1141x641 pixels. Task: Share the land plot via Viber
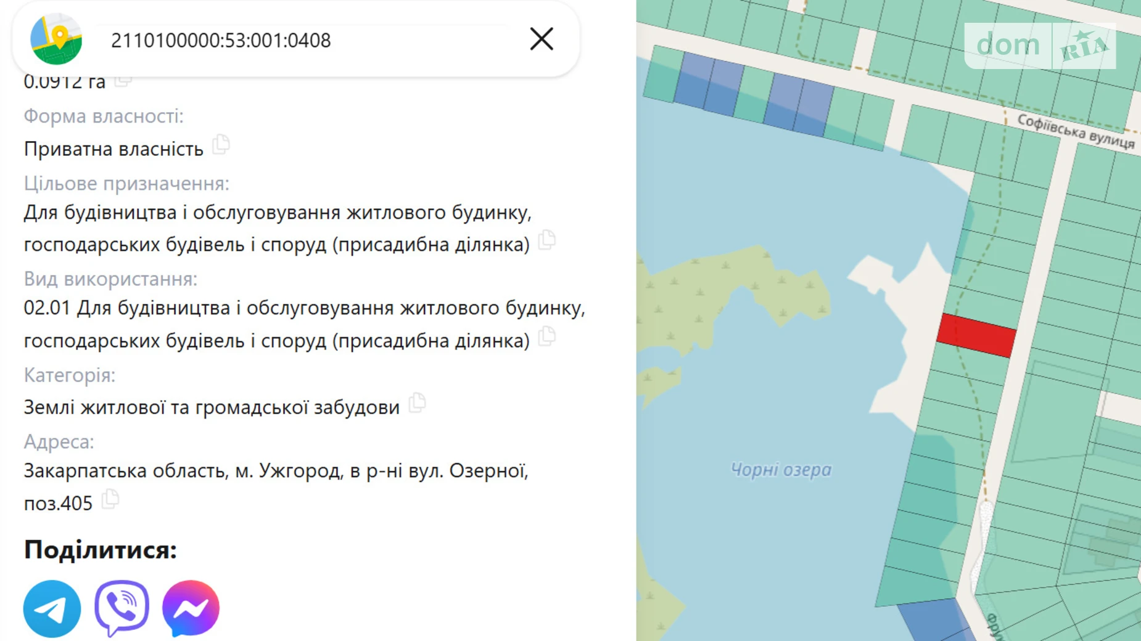(x=121, y=608)
